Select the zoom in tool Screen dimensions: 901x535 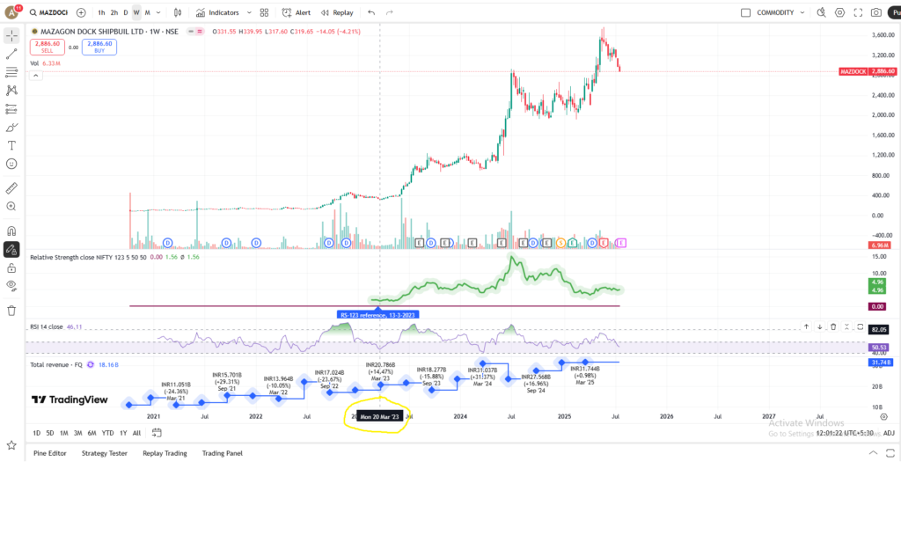tap(11, 207)
